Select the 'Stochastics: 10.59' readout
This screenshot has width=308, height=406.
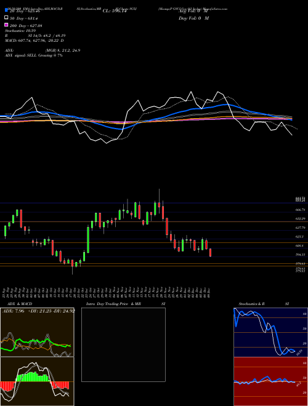(x=20, y=31)
